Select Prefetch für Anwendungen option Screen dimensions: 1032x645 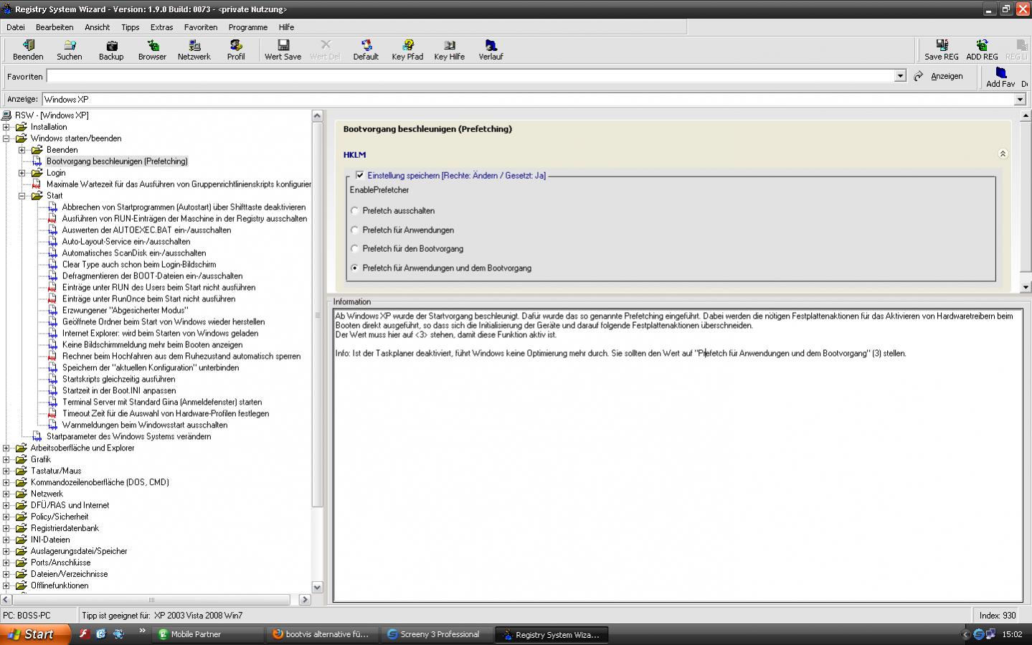[x=354, y=230]
